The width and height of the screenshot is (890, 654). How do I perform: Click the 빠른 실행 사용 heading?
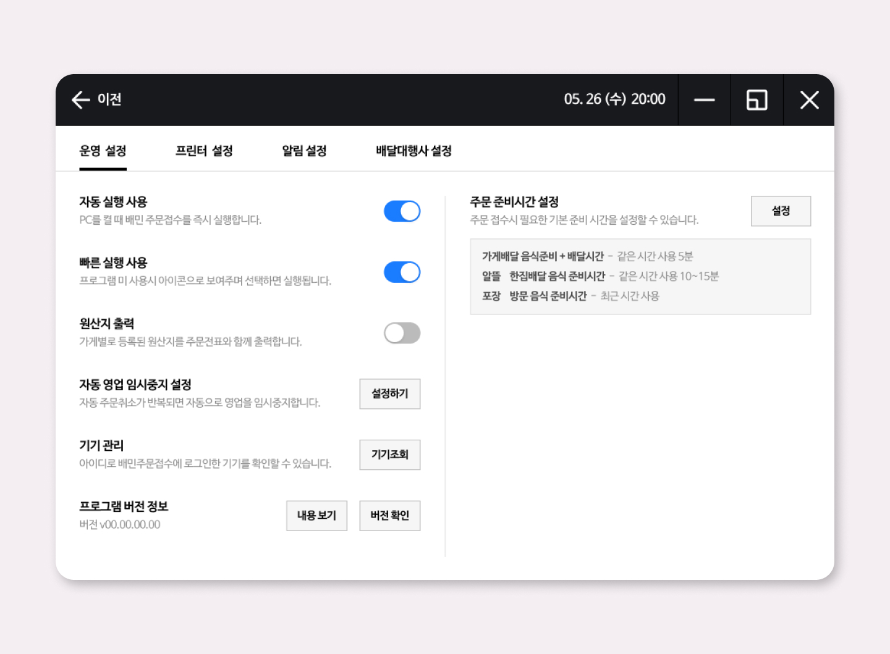113,263
